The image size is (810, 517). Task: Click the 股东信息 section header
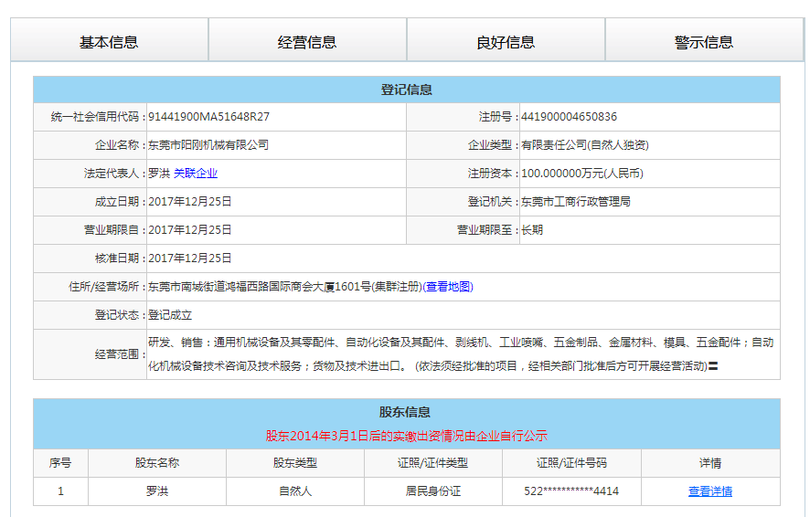point(407,412)
